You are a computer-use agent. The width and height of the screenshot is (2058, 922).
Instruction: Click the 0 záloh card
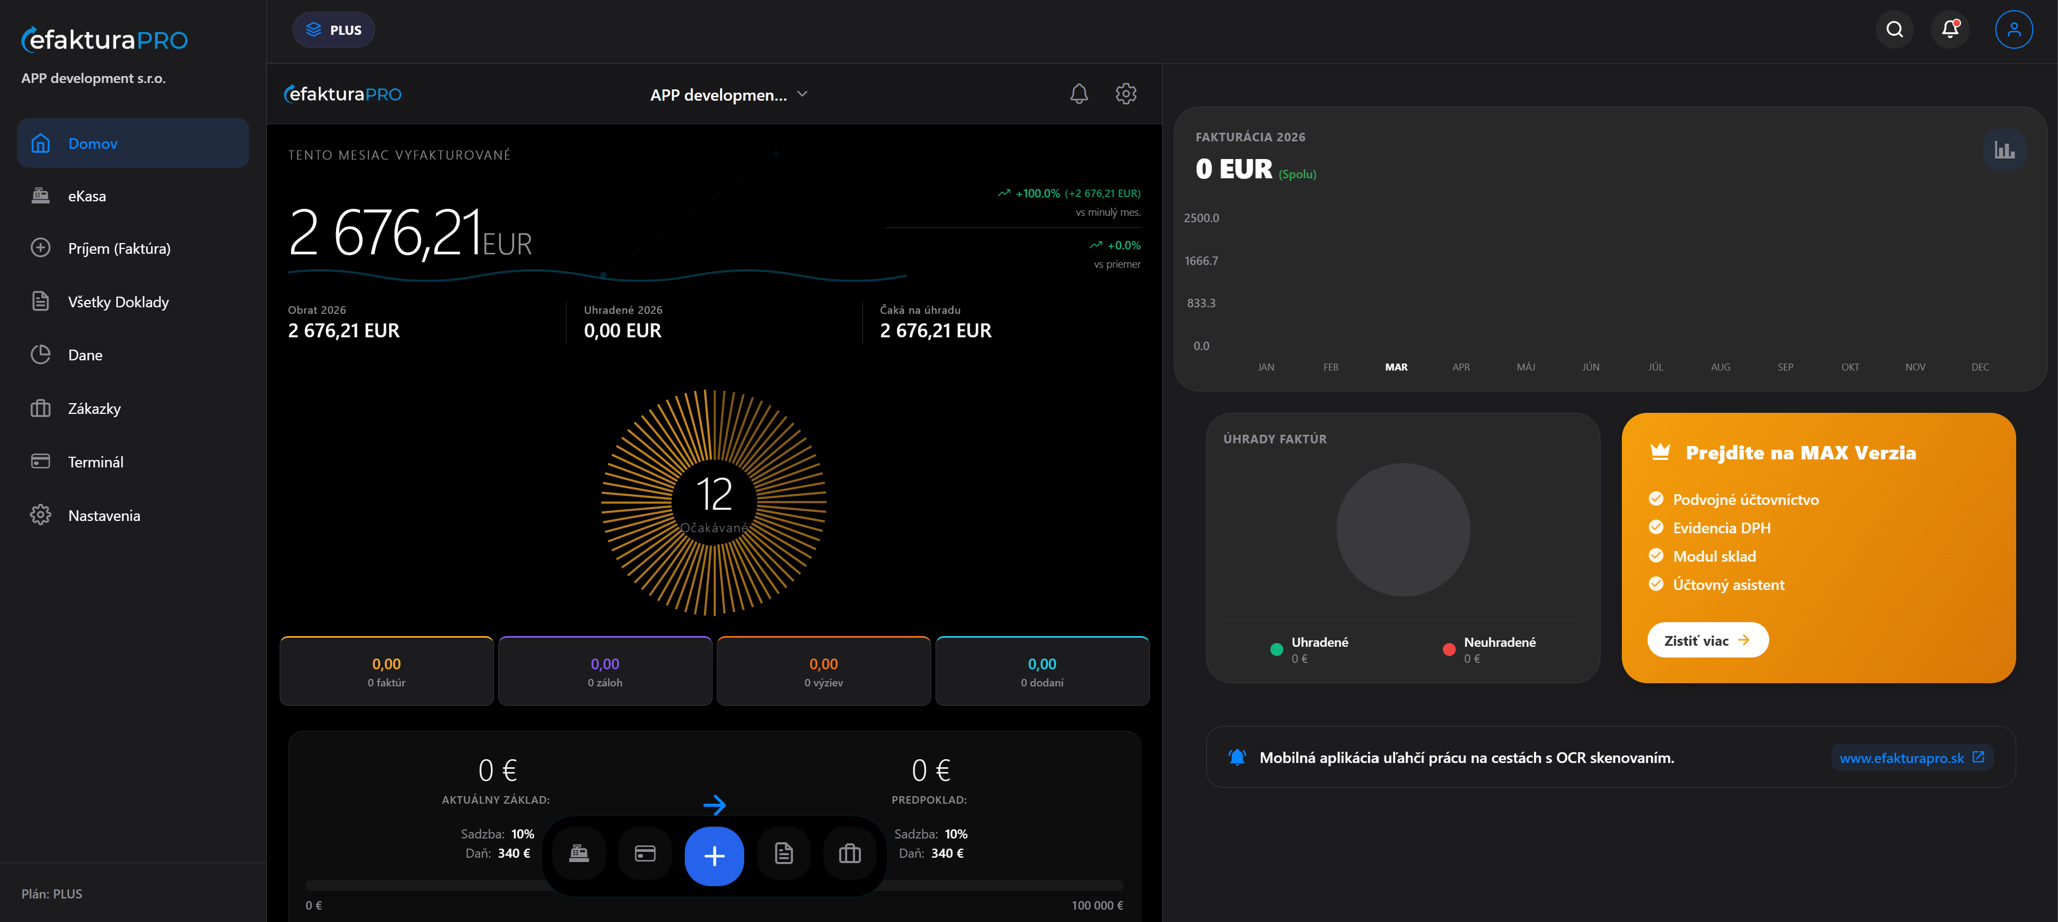click(x=605, y=671)
